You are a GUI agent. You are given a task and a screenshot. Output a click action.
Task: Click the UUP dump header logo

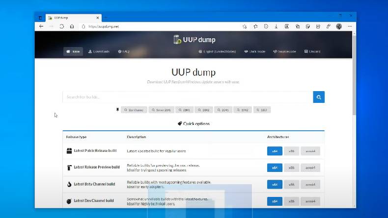click(194, 40)
